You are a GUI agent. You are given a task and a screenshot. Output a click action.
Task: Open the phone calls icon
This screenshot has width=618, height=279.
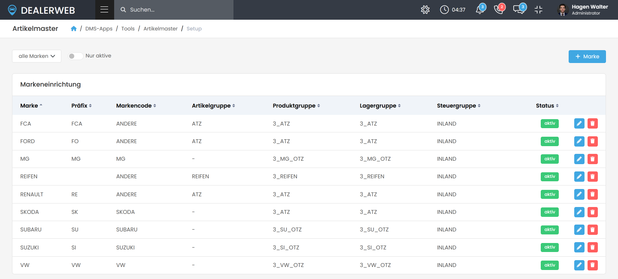click(499, 9)
